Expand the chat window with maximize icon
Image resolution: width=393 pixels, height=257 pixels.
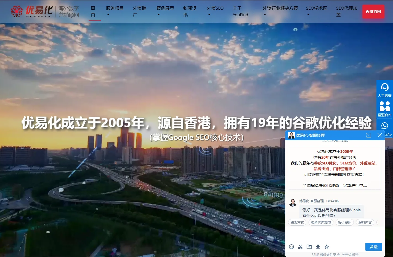click(x=369, y=135)
